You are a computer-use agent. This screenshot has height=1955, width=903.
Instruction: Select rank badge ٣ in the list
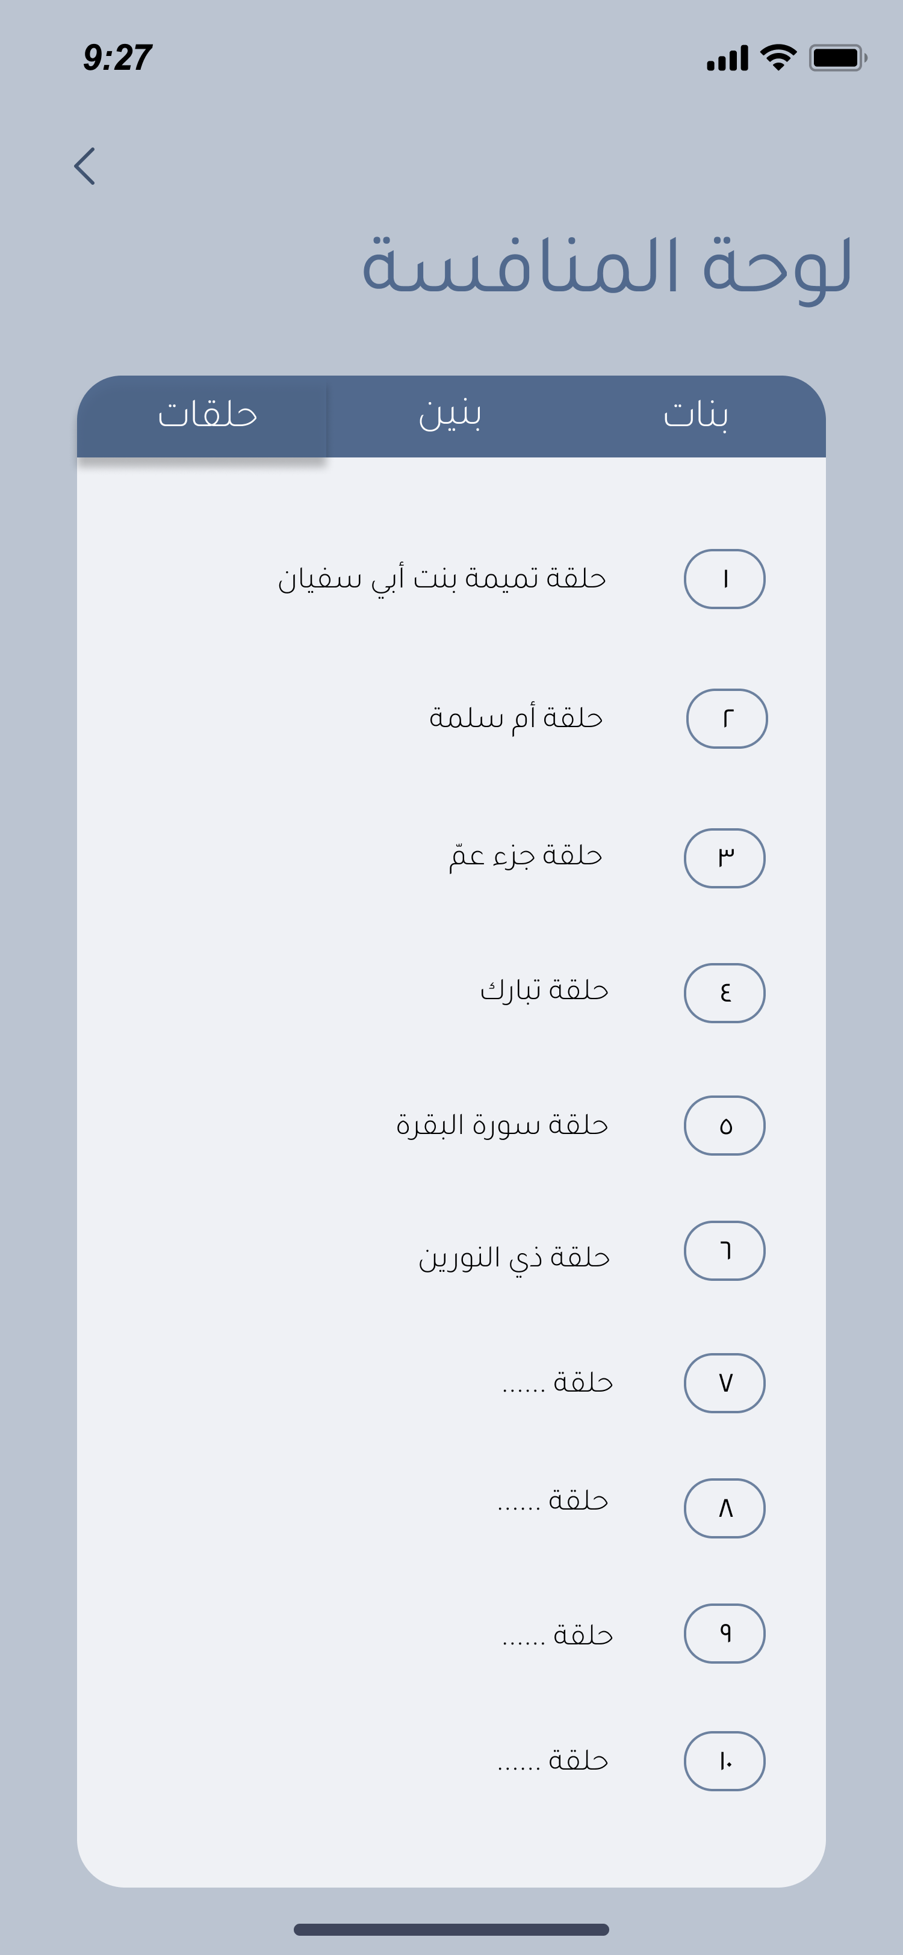click(x=725, y=858)
